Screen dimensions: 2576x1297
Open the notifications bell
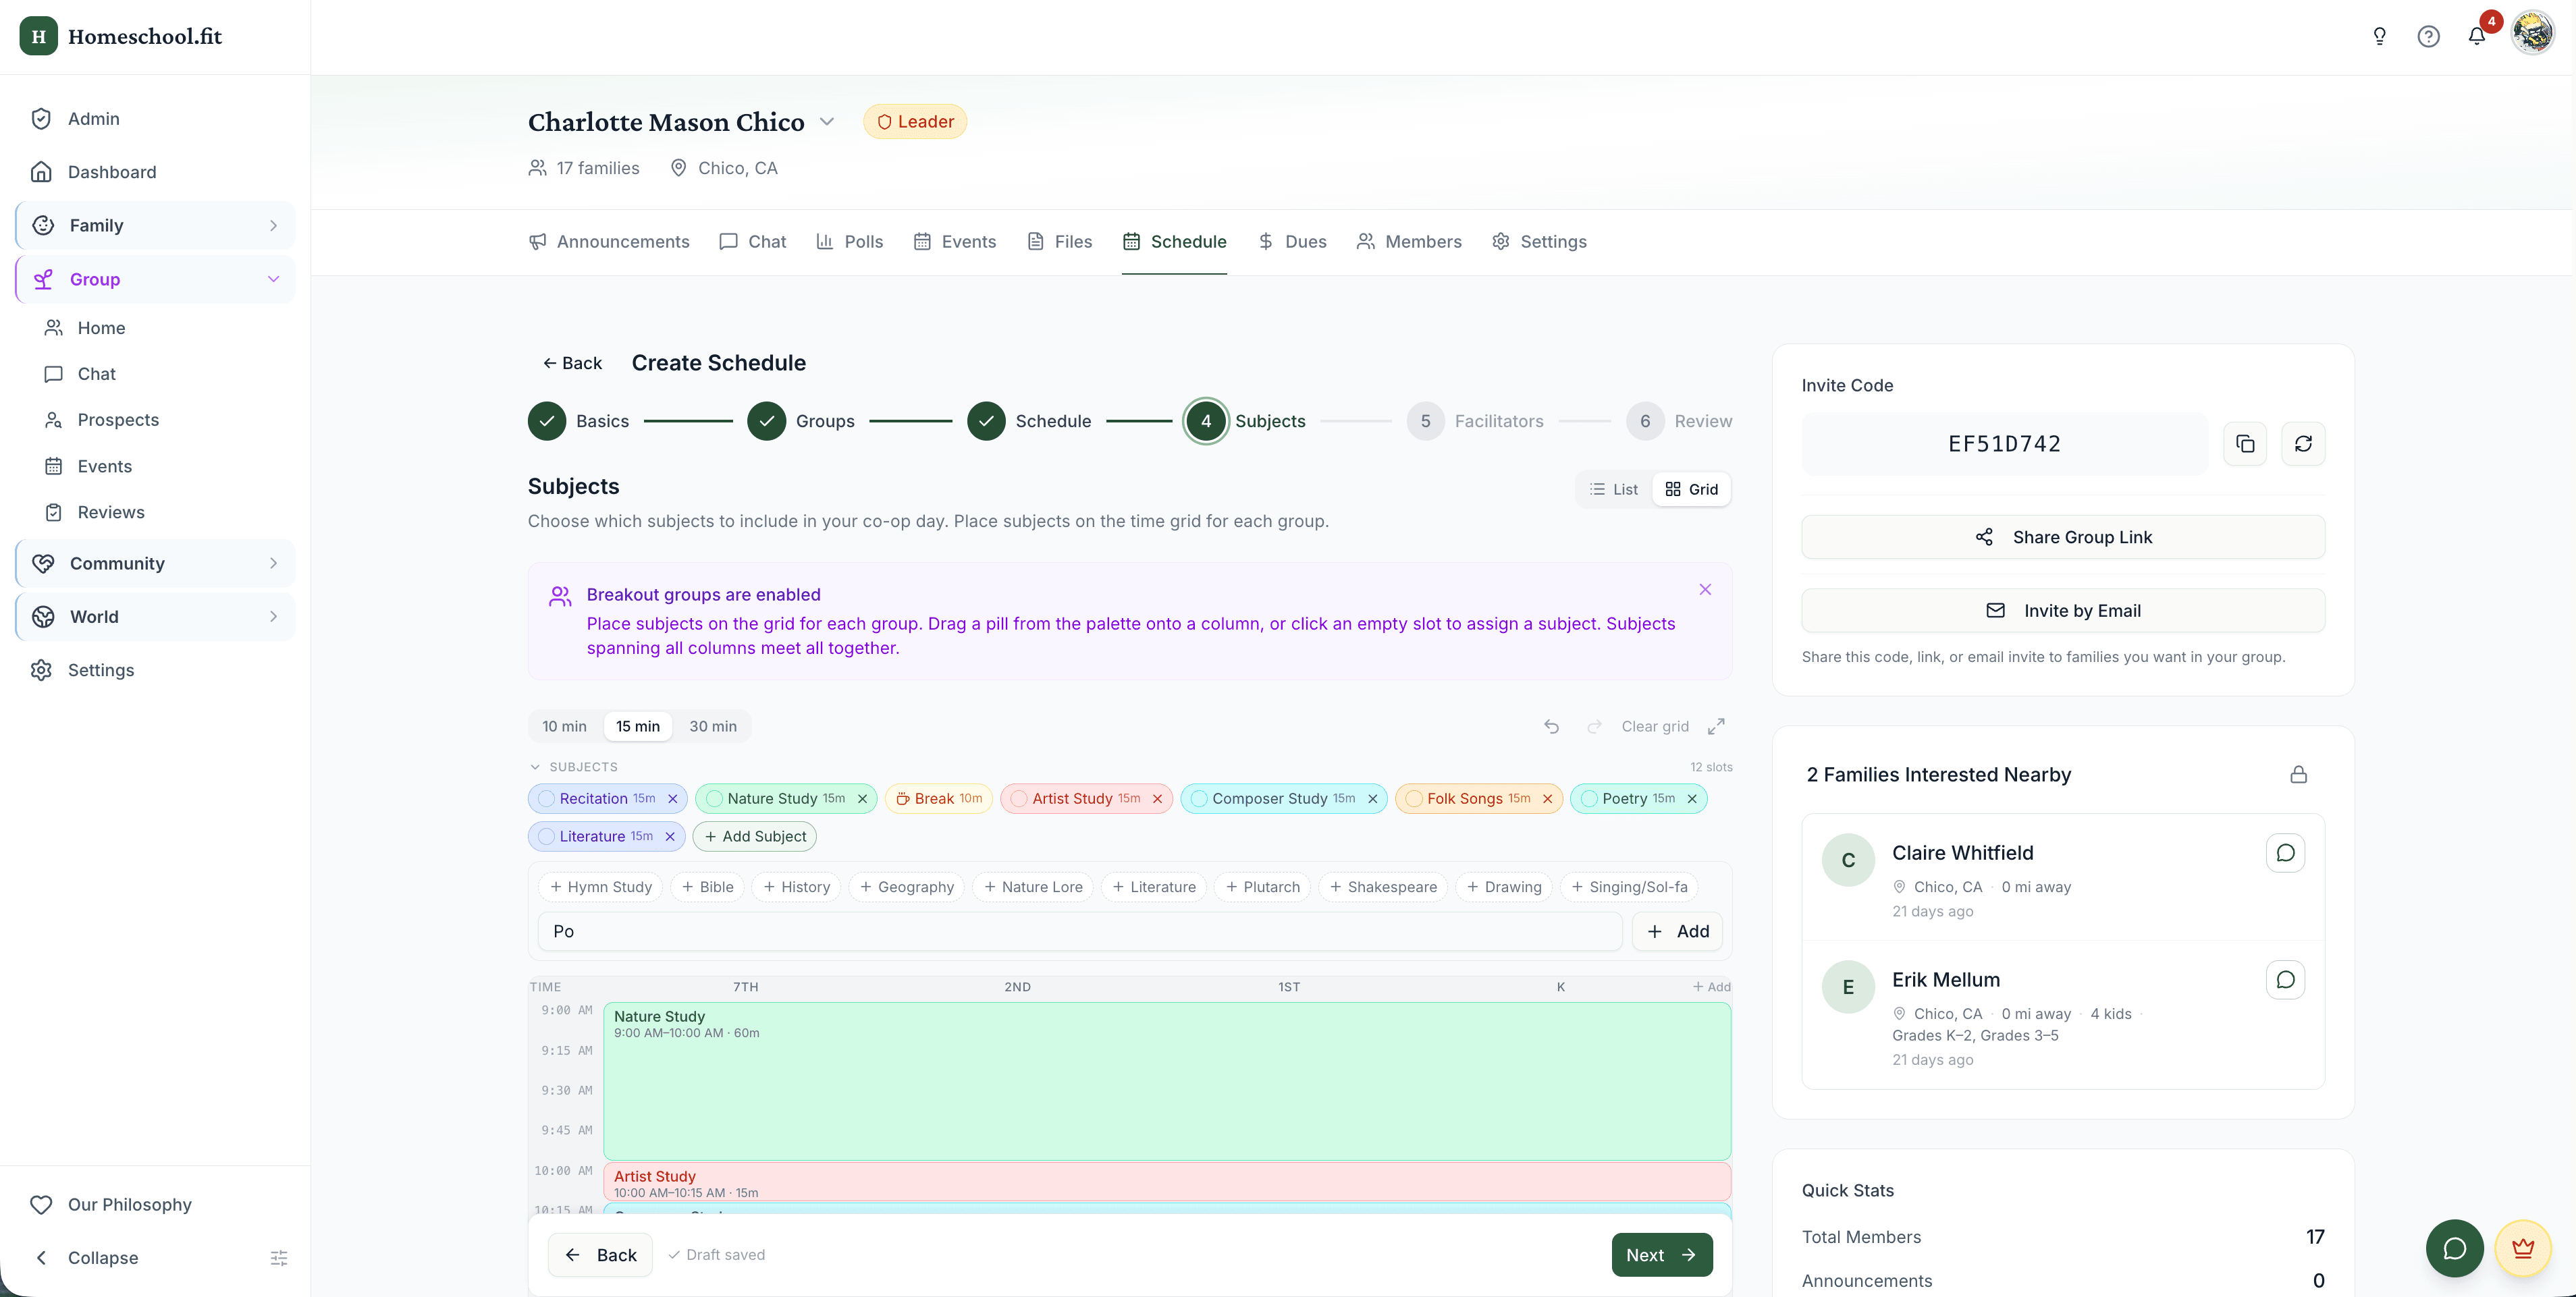point(2476,37)
